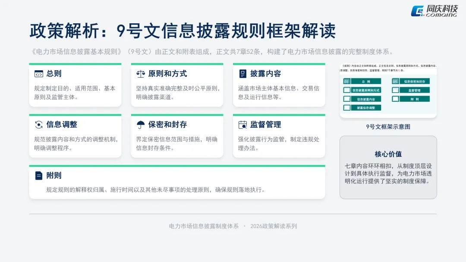Image resolution: width=466 pixels, height=262 pixels.
Task: Expand the 信息披露内容 bar in the framework diagram
Action: pos(366,99)
